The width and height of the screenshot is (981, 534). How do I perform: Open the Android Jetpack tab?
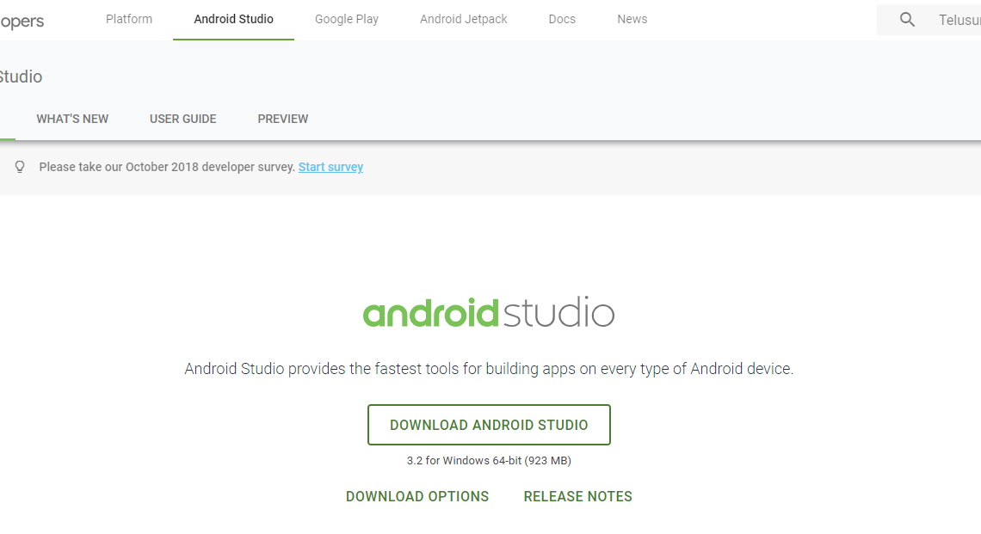coord(464,19)
